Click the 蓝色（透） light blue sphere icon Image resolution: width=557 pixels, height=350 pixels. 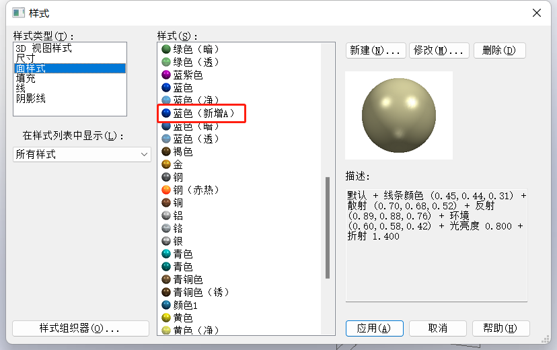click(166, 139)
